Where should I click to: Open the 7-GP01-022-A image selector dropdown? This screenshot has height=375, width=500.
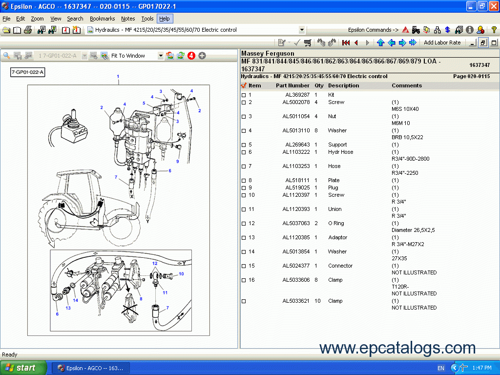[x=84, y=56]
